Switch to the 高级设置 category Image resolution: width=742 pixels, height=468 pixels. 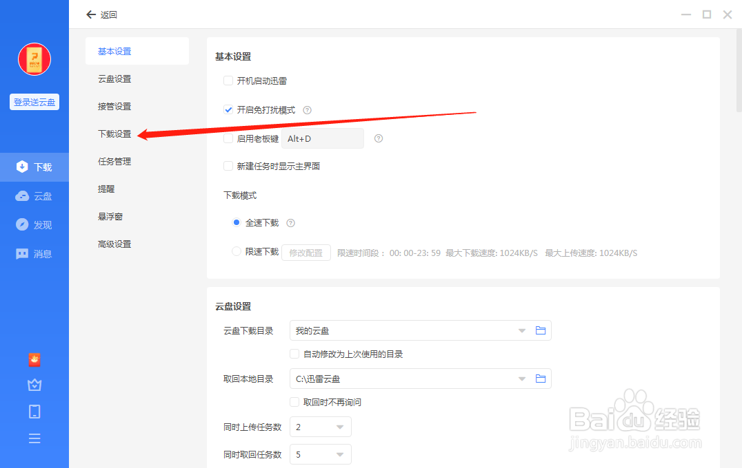(x=114, y=244)
